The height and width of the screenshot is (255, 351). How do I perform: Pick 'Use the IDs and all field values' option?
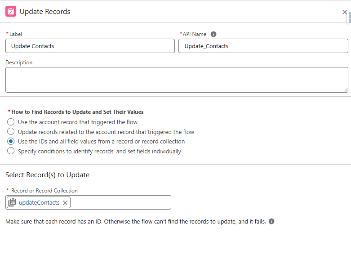pos(11,141)
